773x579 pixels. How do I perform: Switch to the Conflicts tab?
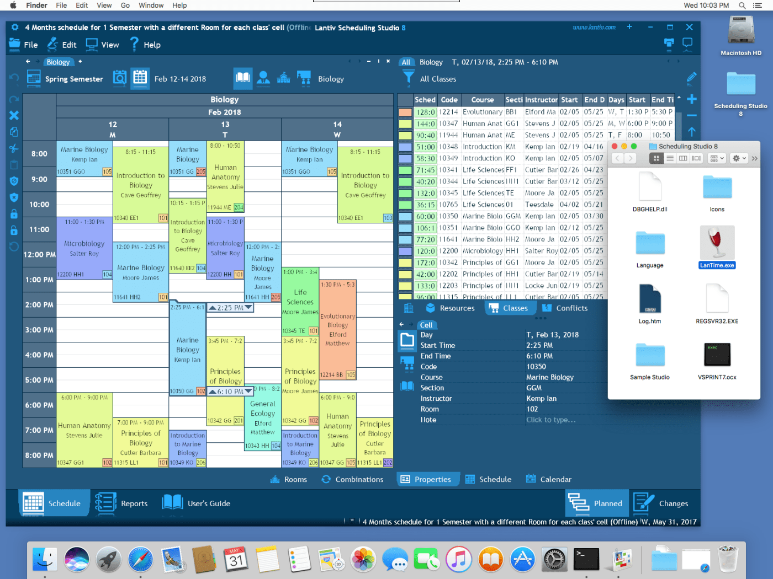coord(564,308)
